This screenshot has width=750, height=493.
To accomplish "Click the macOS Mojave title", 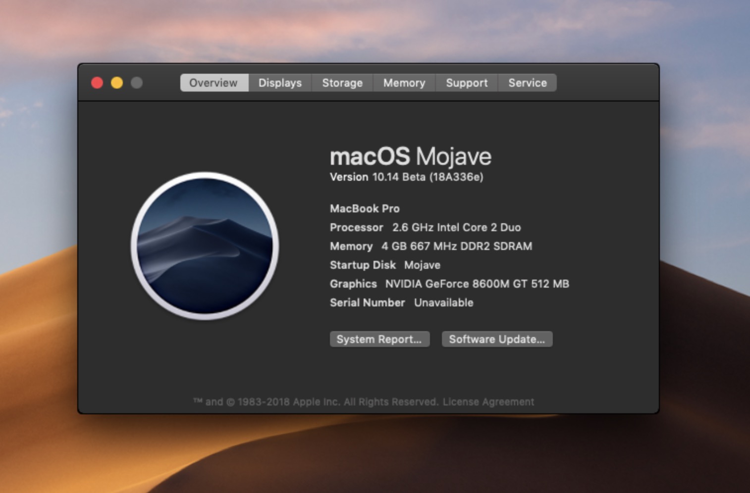I will [410, 156].
